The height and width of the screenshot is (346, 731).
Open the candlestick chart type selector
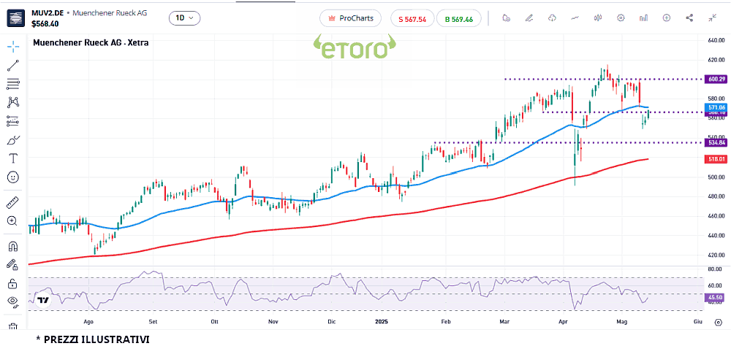click(x=598, y=18)
